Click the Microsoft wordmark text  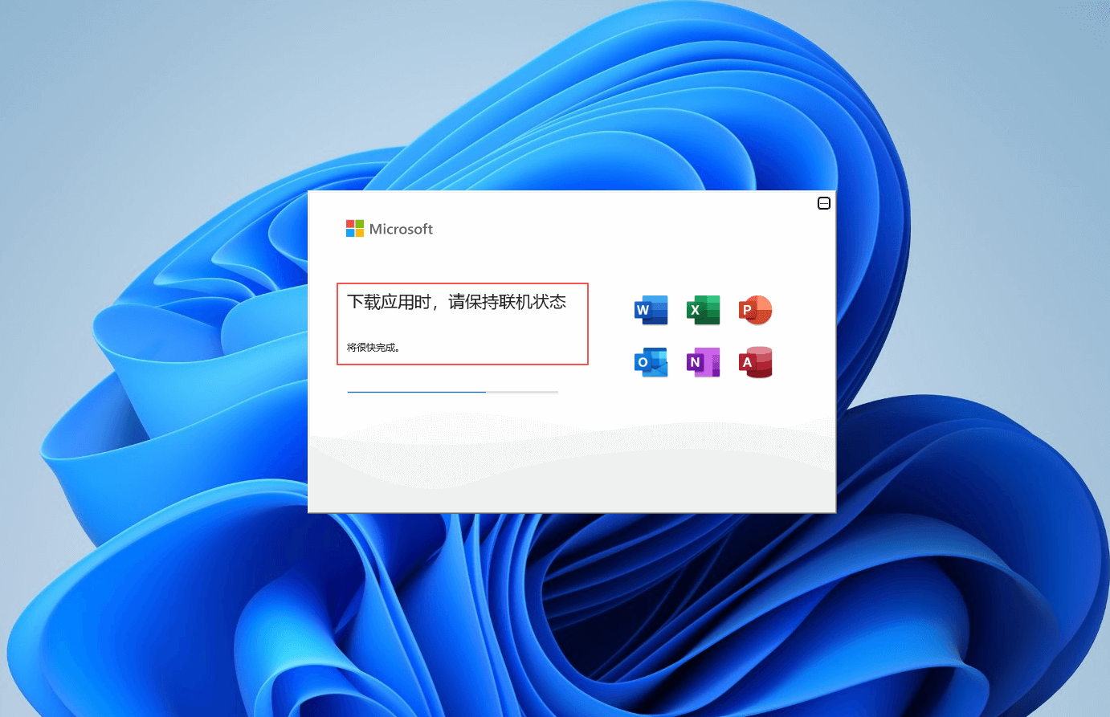tap(402, 228)
